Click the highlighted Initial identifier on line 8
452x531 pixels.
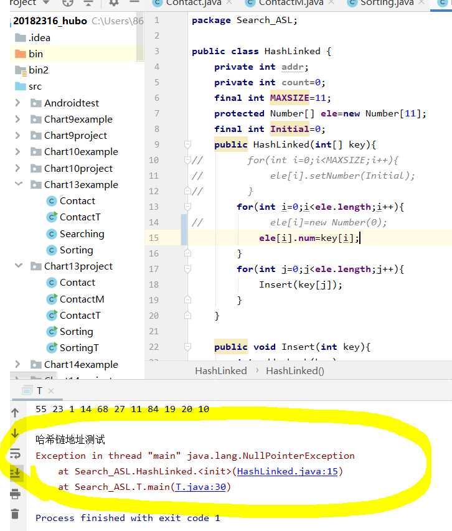point(290,129)
